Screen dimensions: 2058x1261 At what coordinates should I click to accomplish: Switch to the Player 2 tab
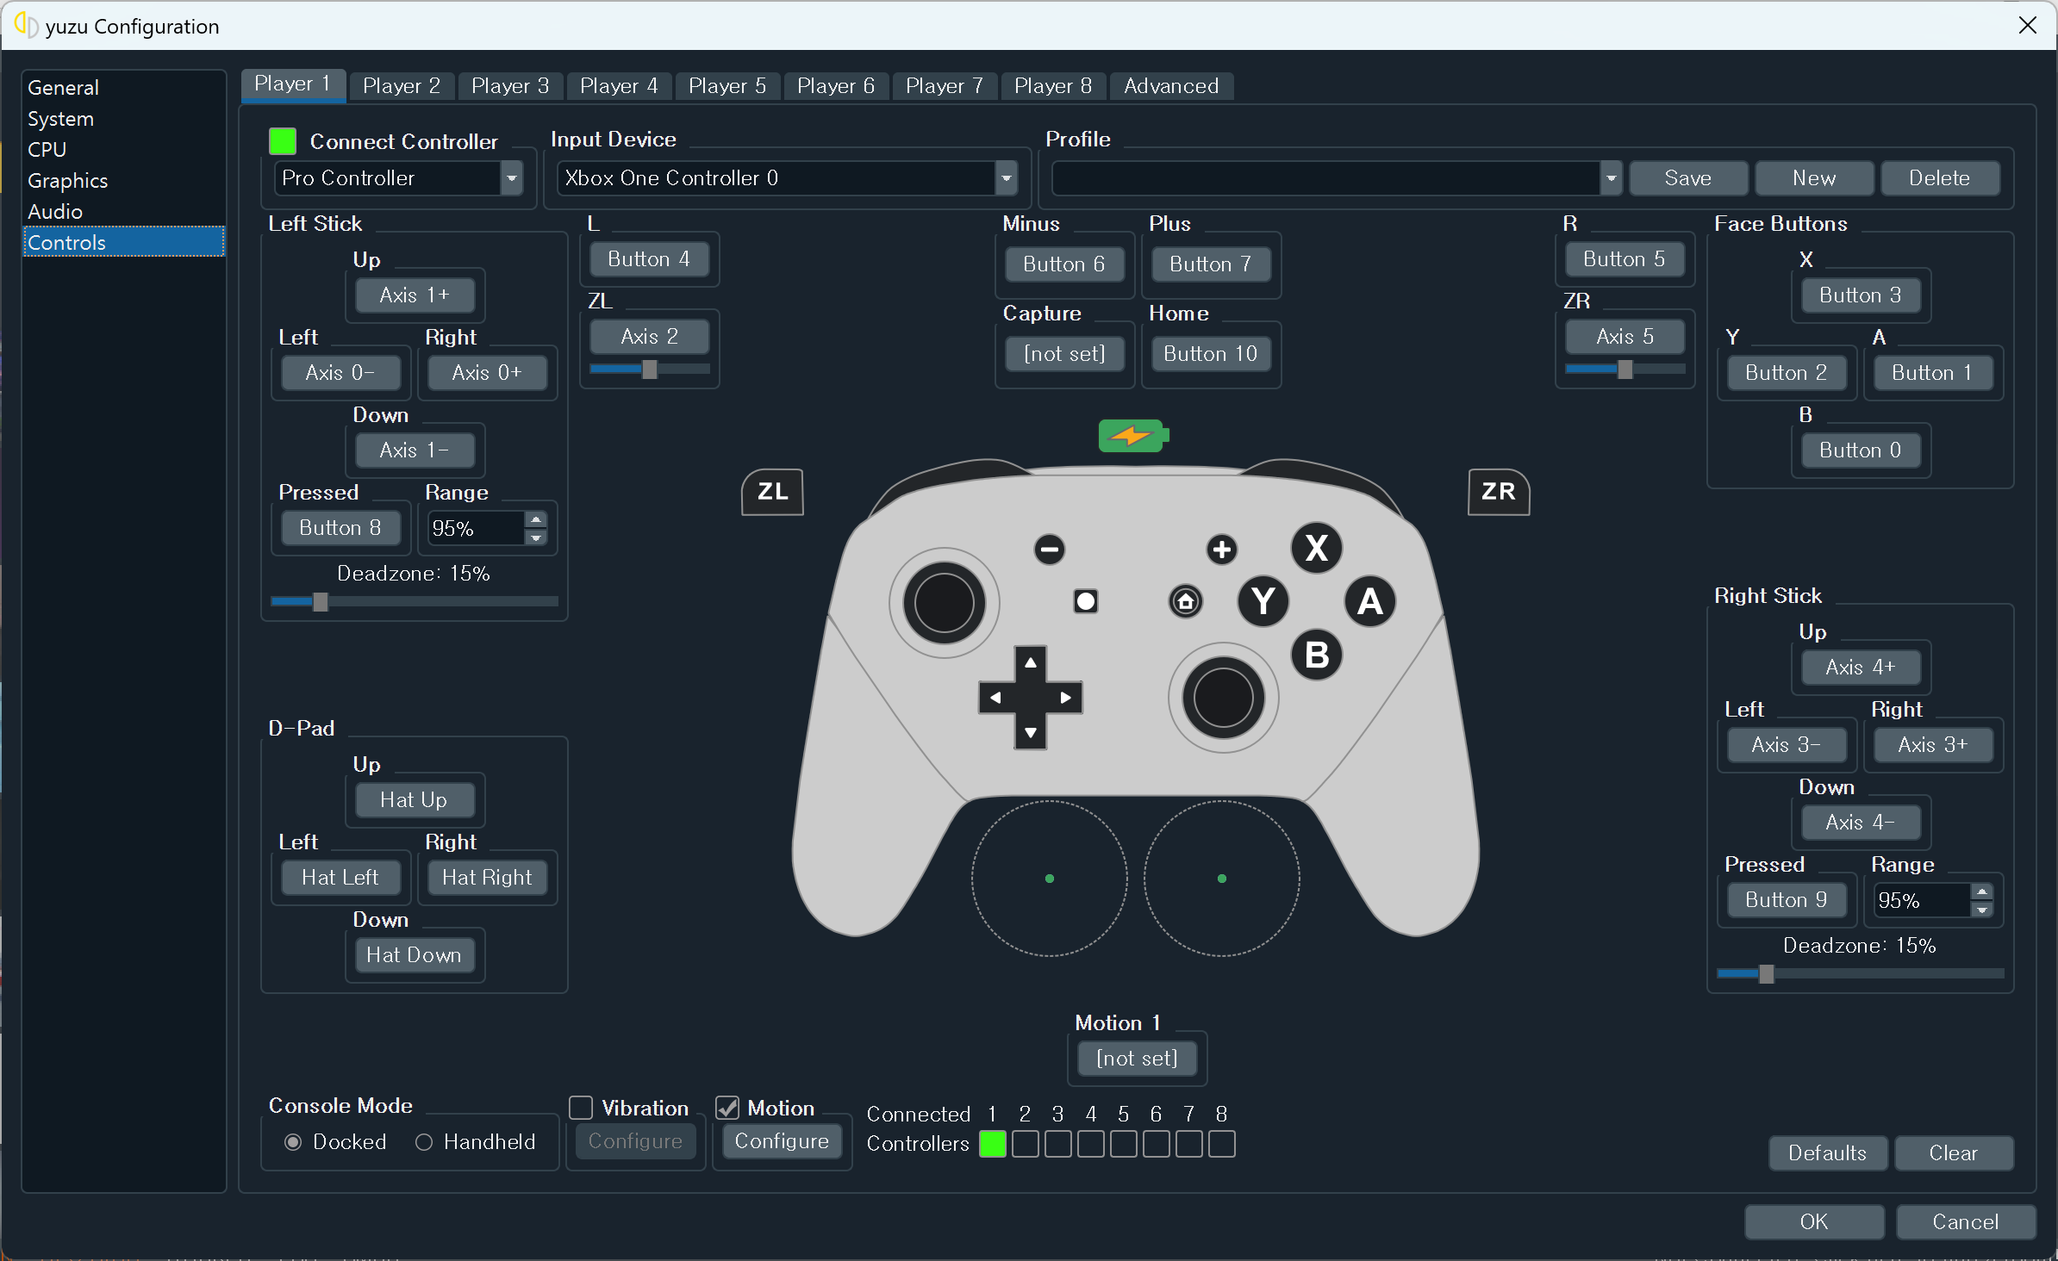pos(402,86)
